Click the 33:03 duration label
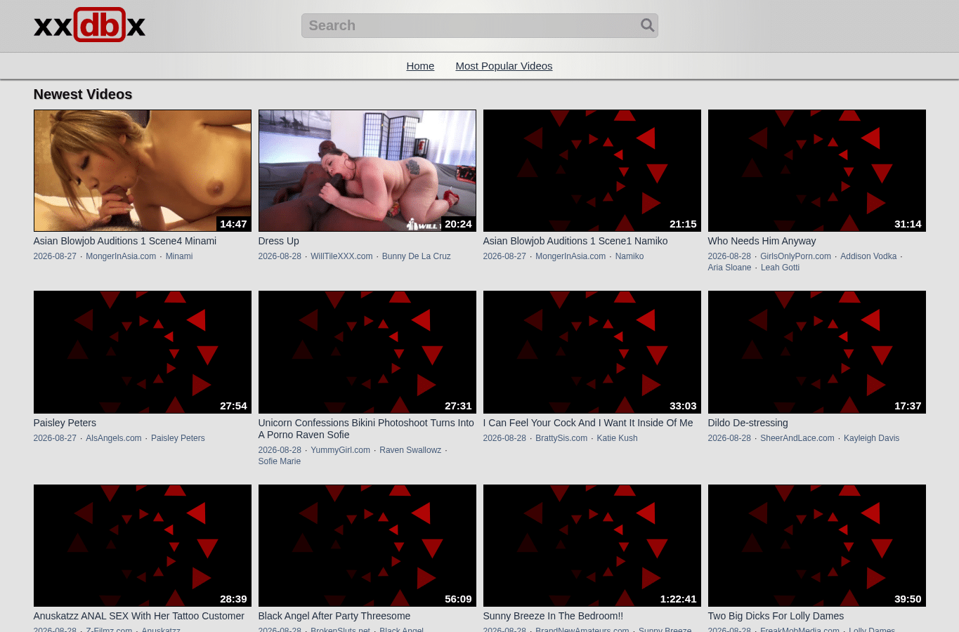 coord(683,406)
